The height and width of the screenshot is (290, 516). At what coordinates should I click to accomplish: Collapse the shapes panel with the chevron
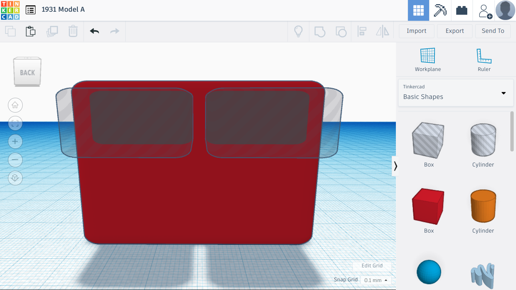(395, 166)
